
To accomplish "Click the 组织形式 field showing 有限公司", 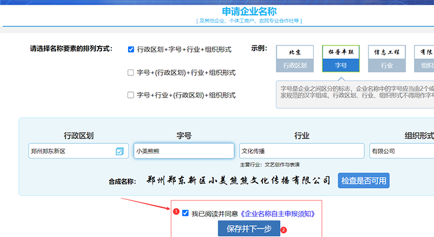I will click(401, 152).
